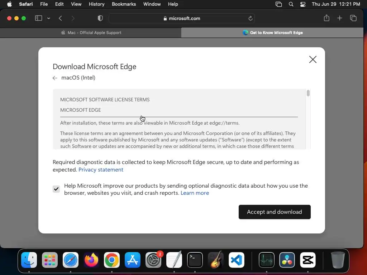
Task: Click the license terms scrollbar thumb
Action: point(308,93)
